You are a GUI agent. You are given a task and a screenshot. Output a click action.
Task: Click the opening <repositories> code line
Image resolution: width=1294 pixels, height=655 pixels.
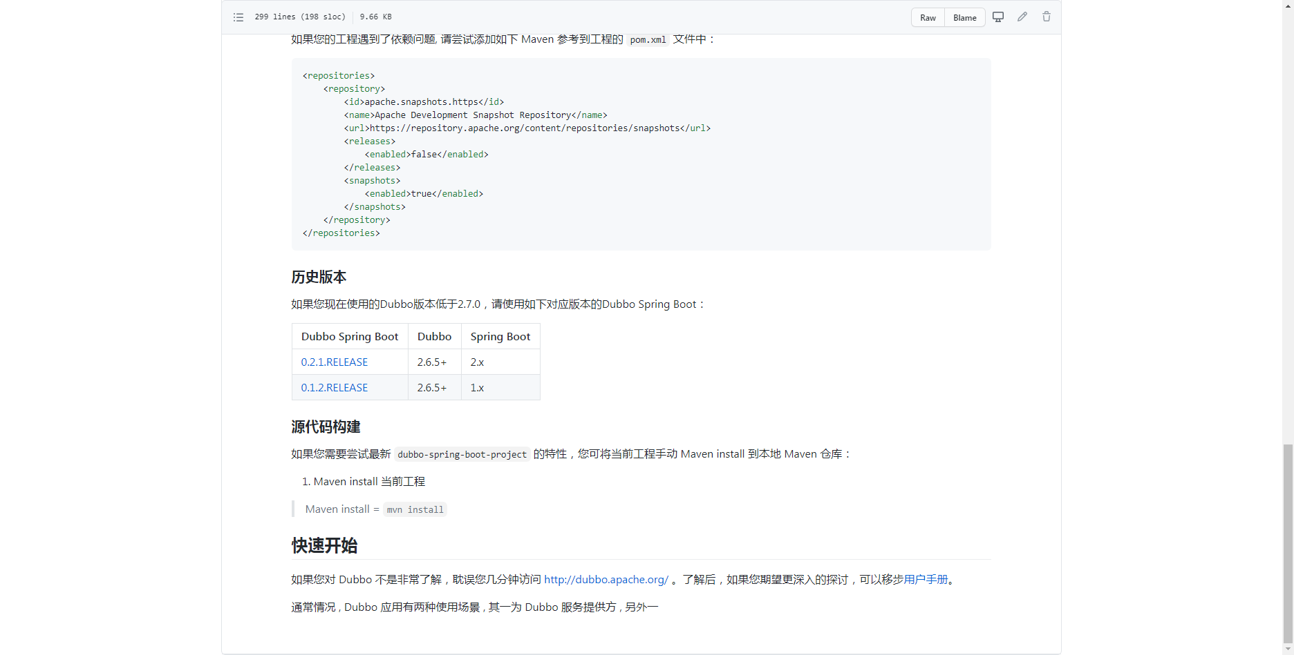(x=339, y=75)
